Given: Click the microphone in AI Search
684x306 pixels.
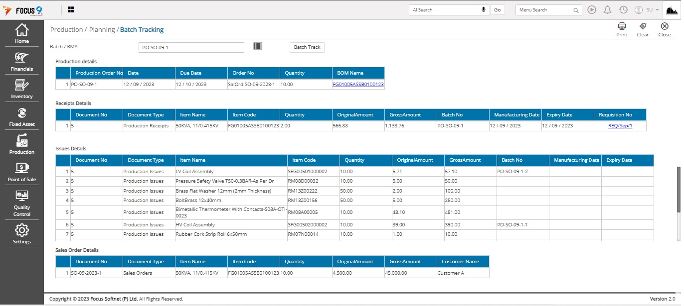Looking at the screenshot, I should pyautogui.click(x=483, y=10).
